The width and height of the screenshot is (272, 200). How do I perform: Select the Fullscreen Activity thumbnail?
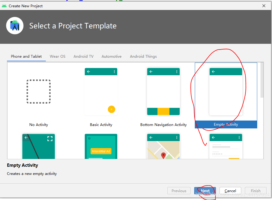(x=38, y=147)
